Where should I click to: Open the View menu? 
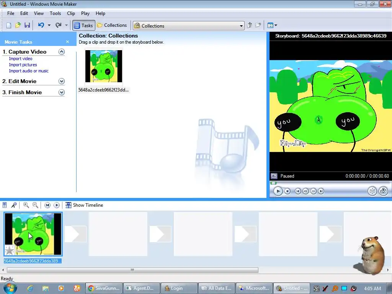(x=39, y=13)
